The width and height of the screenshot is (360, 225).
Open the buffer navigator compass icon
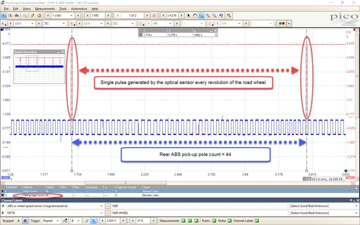[x=154, y=15]
